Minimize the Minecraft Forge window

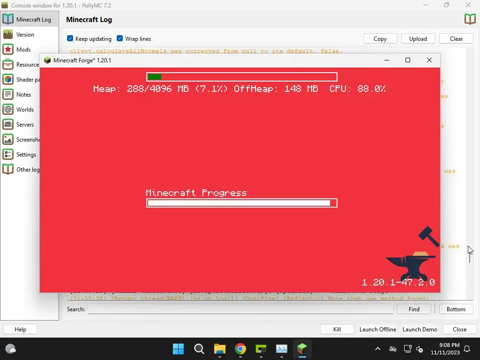[x=387, y=60]
